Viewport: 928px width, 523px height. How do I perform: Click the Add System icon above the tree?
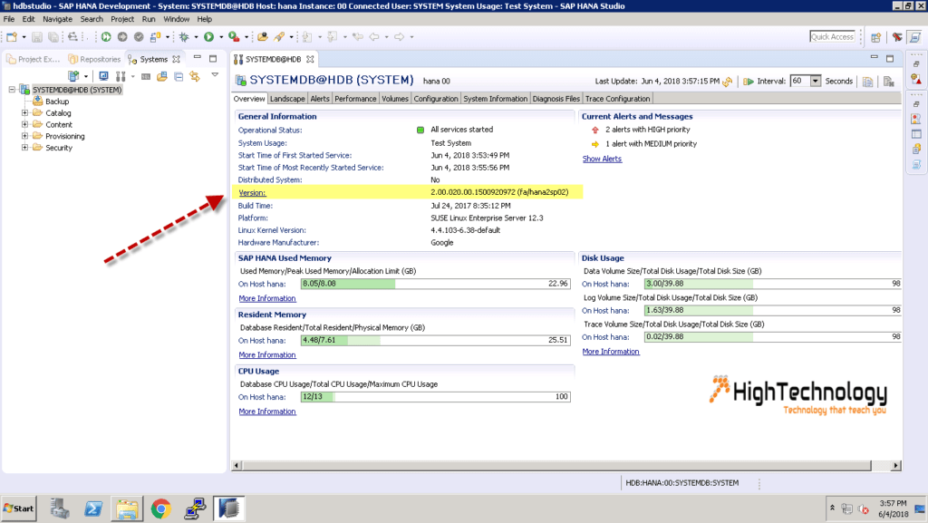coord(72,75)
